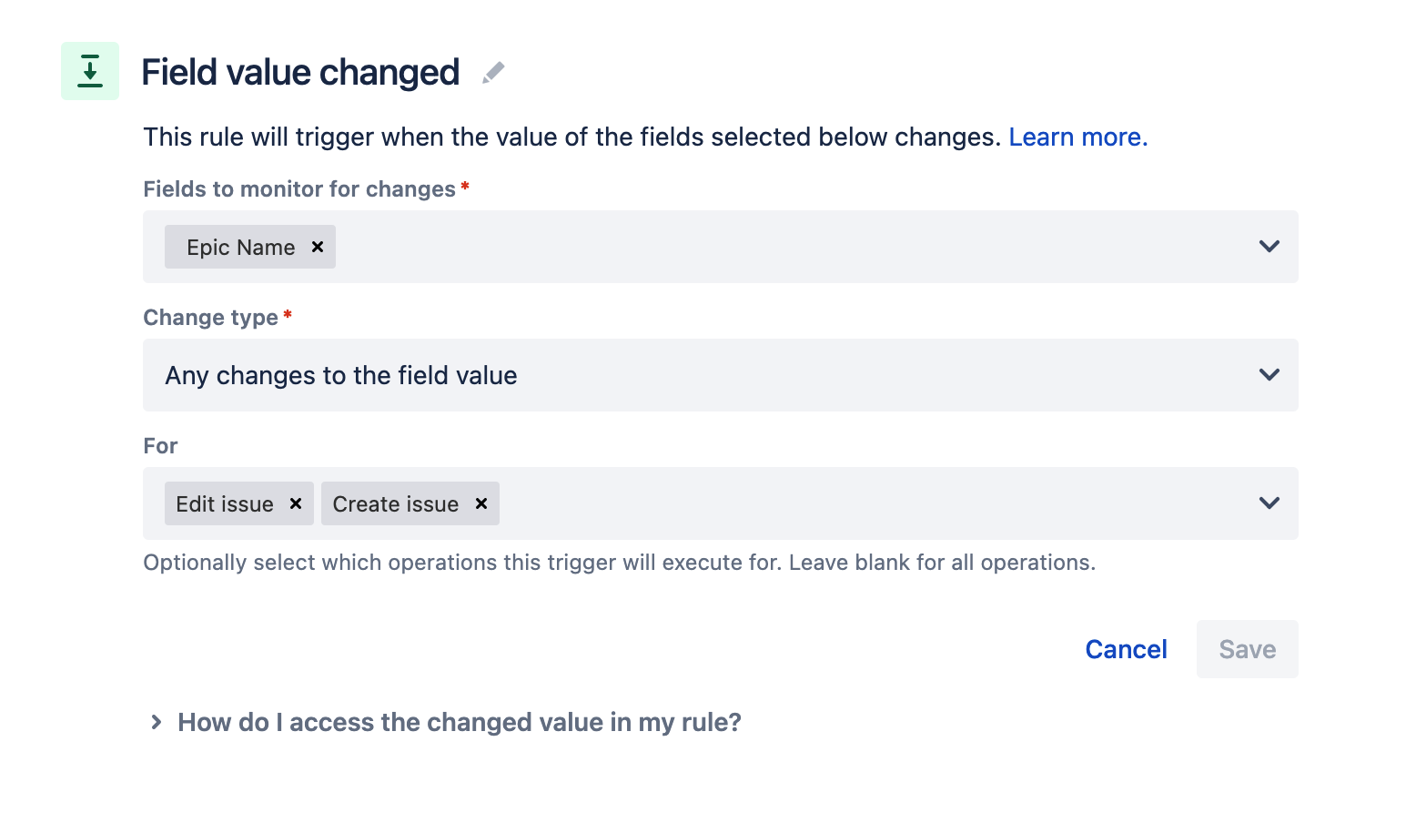Expand the chevron beside How do I access
The width and height of the screenshot is (1416, 823).
pyautogui.click(x=157, y=722)
